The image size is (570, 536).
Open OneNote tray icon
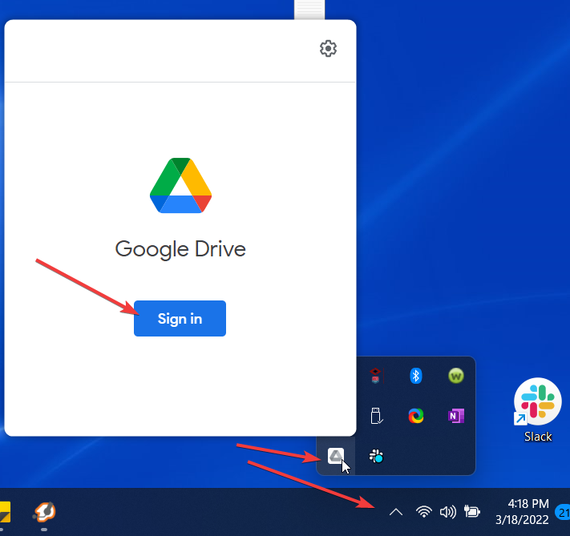coord(456,416)
